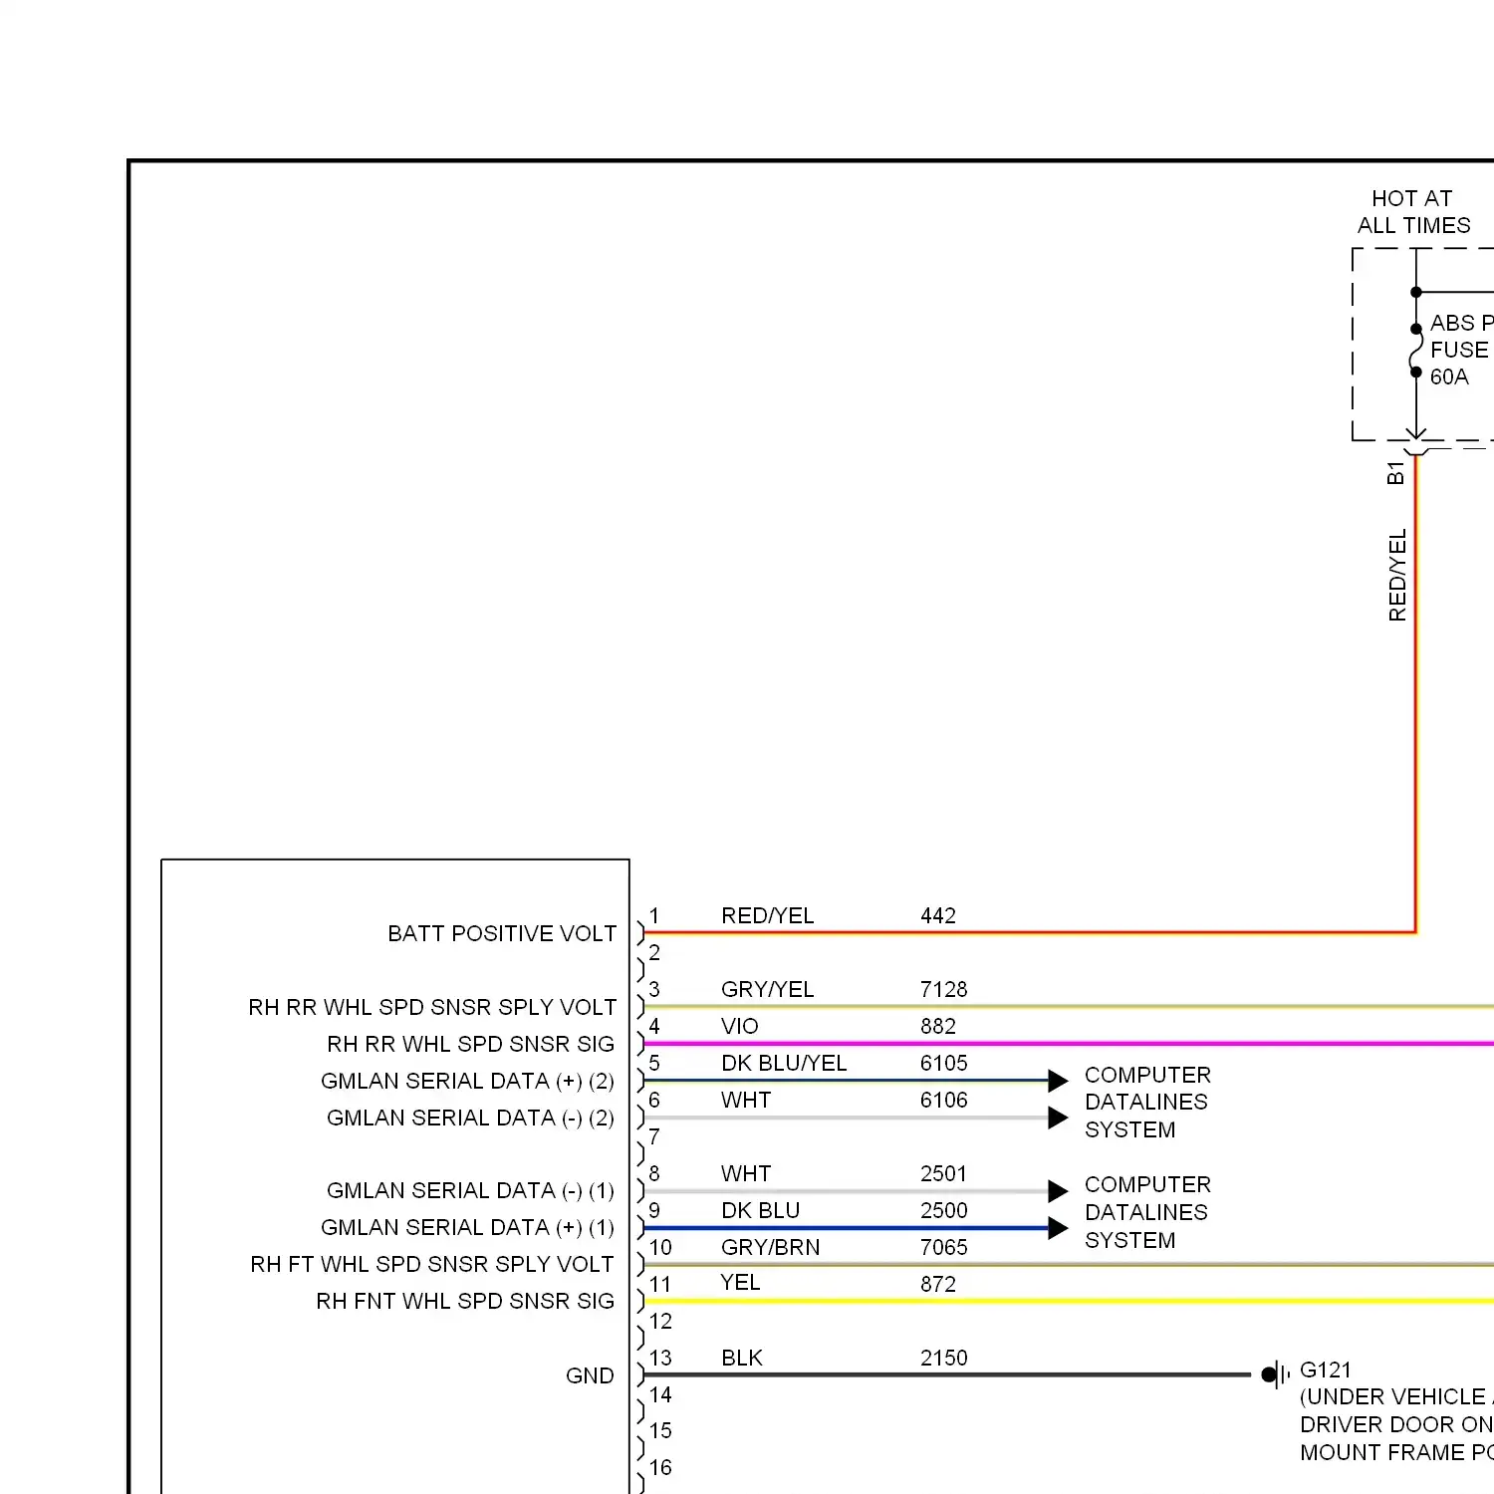Click circuit number 7065
1494x1494 pixels.
[x=943, y=1247]
